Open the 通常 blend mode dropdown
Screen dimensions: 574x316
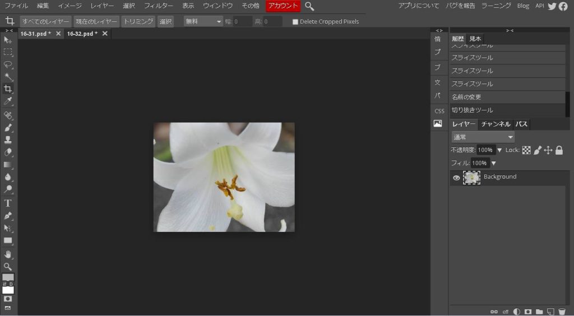483,137
